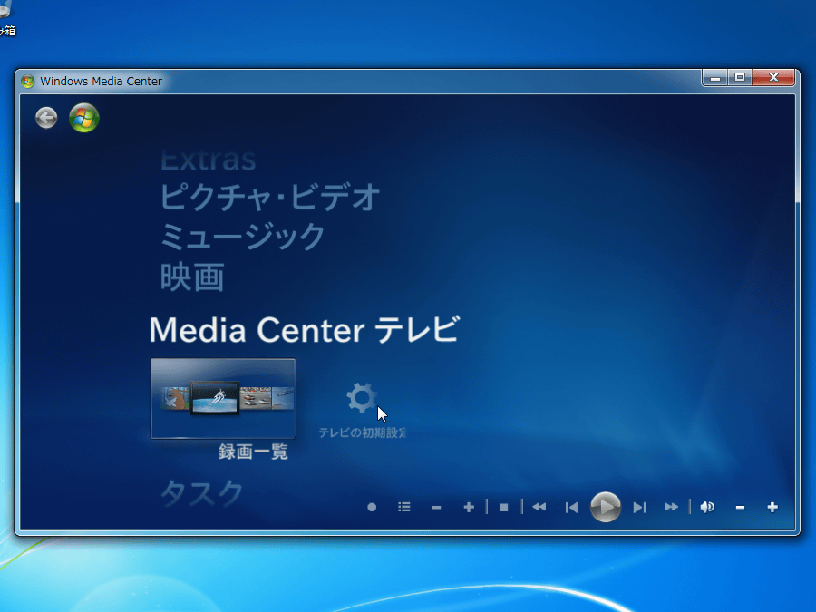Open the guide list icon
816x612 pixels.
(403, 508)
